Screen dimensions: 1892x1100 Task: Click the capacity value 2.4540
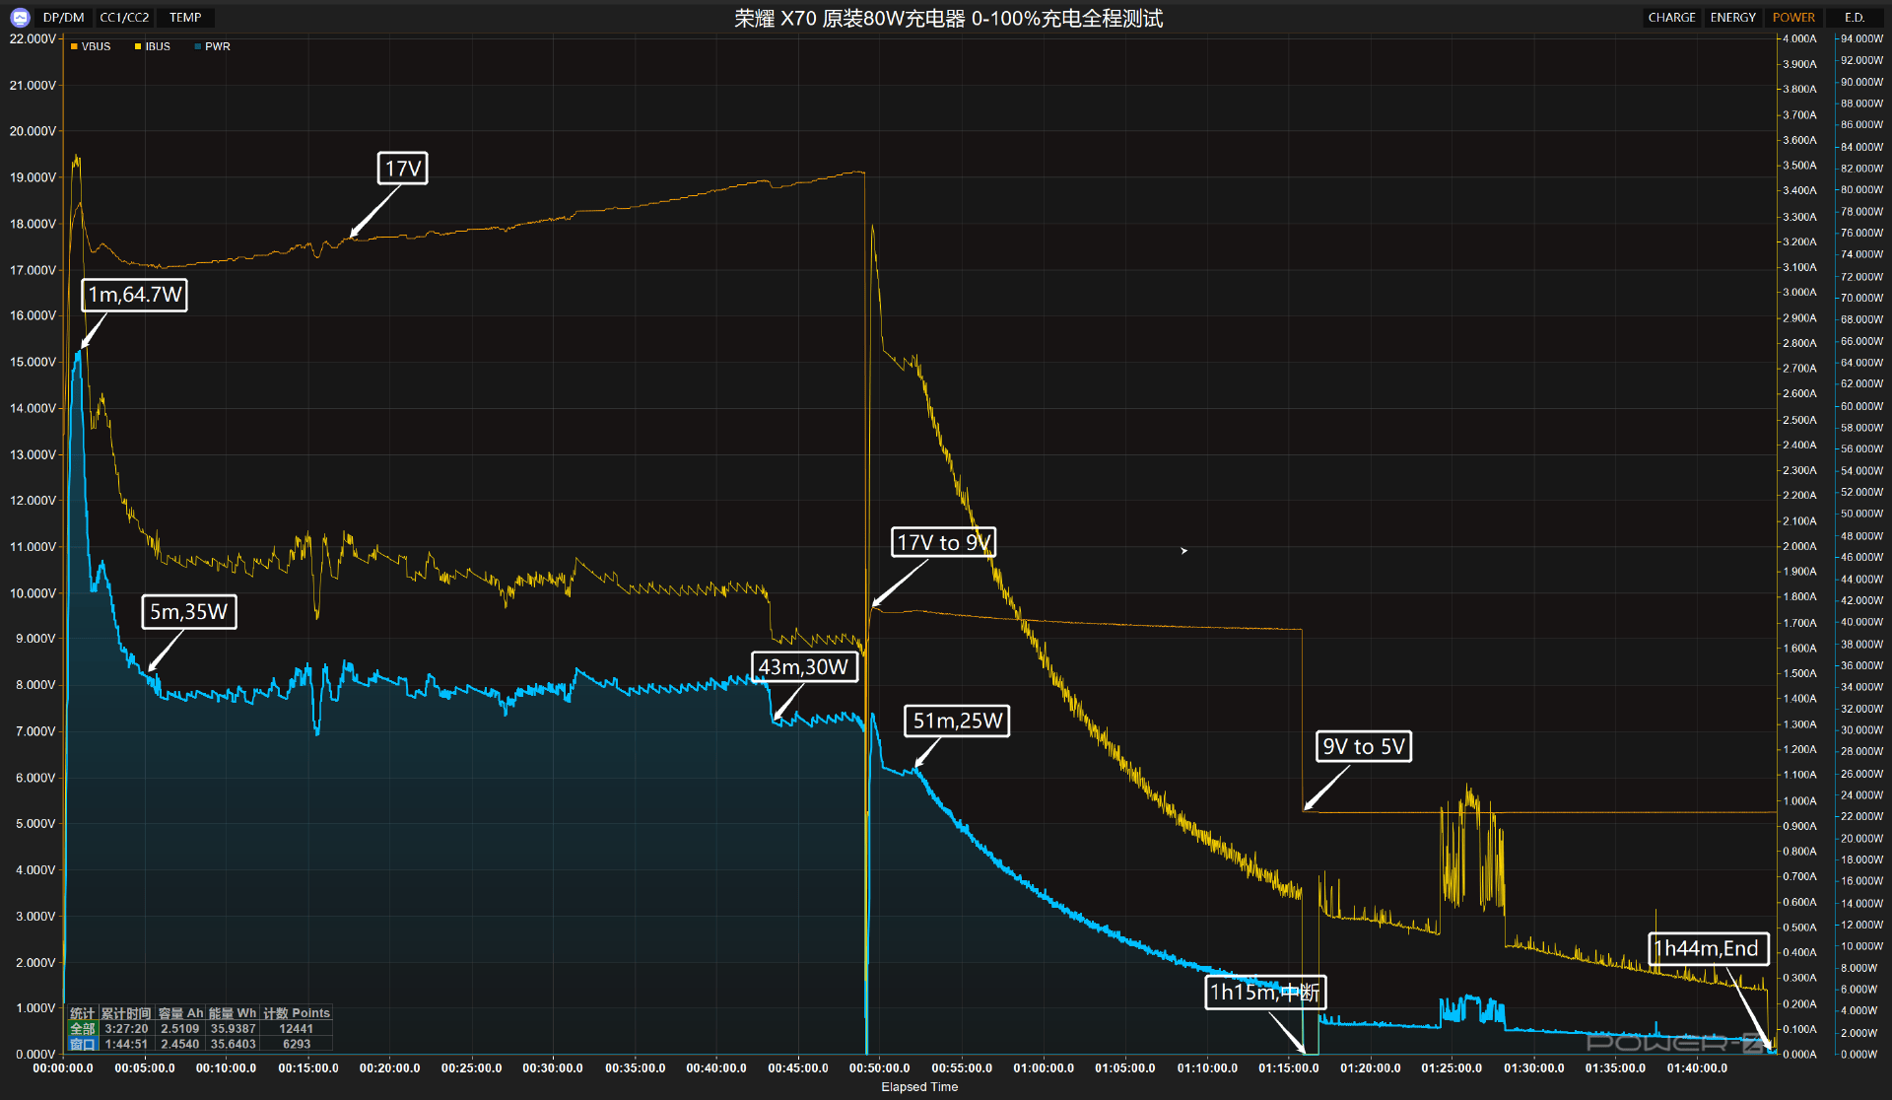(x=180, y=1044)
